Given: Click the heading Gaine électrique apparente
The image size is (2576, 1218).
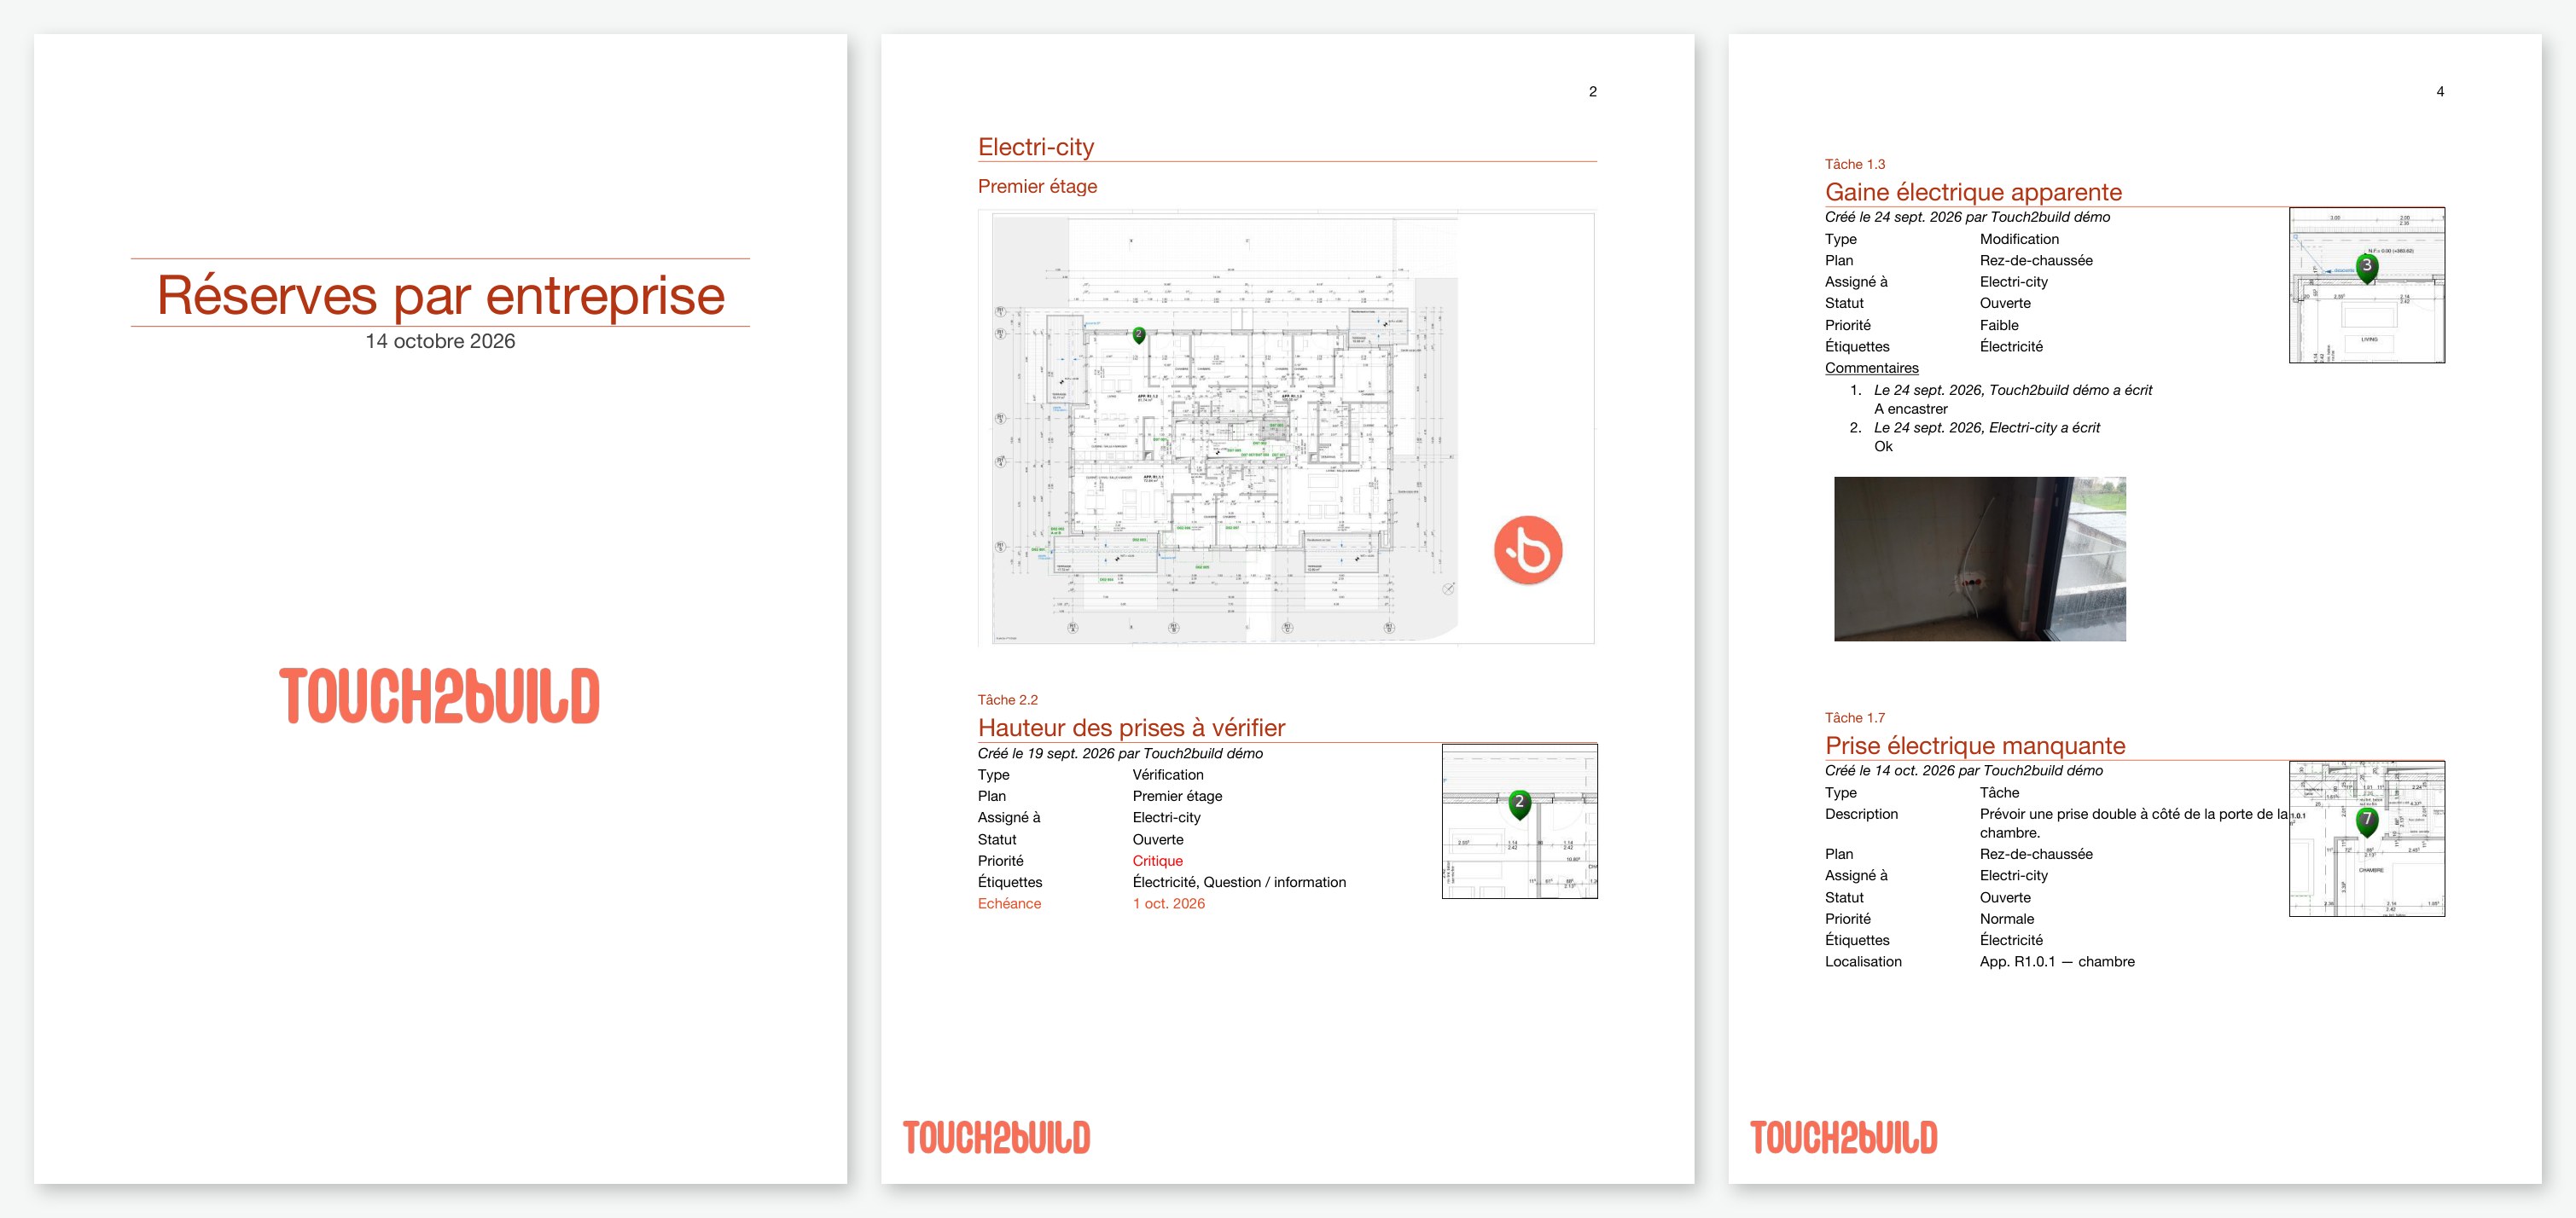Looking at the screenshot, I should coord(1973,192).
